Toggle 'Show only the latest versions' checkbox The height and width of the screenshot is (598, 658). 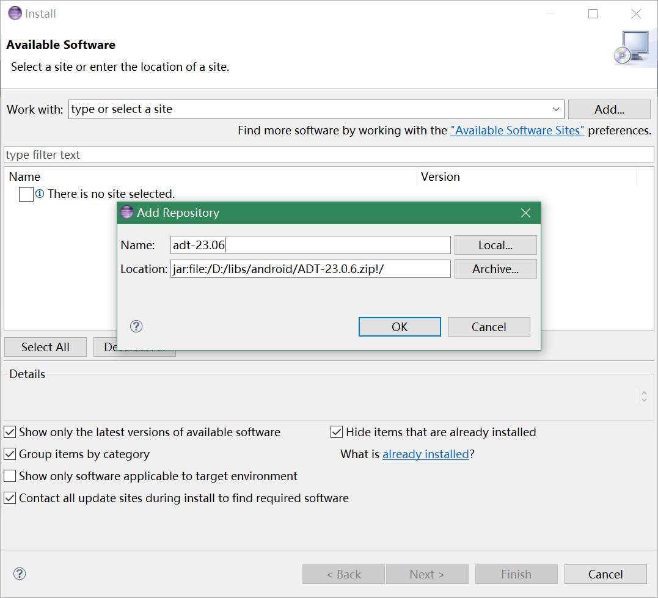[10, 432]
